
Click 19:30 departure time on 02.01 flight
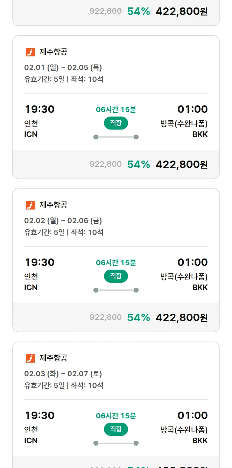coord(40,109)
